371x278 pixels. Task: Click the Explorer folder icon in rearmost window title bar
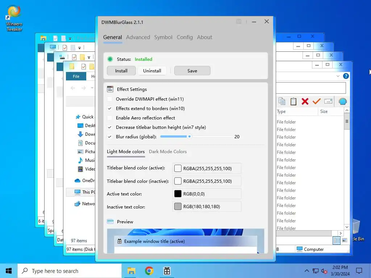43,38
